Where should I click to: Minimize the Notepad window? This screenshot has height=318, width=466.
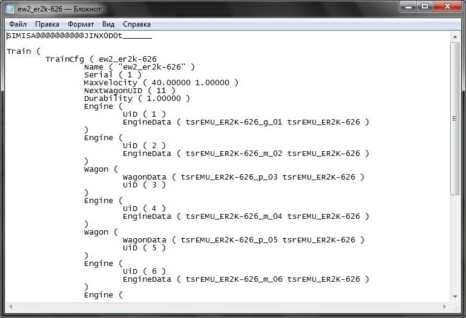point(409,6)
